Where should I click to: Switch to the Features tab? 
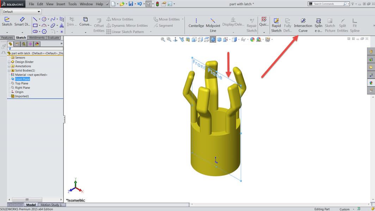point(7,38)
